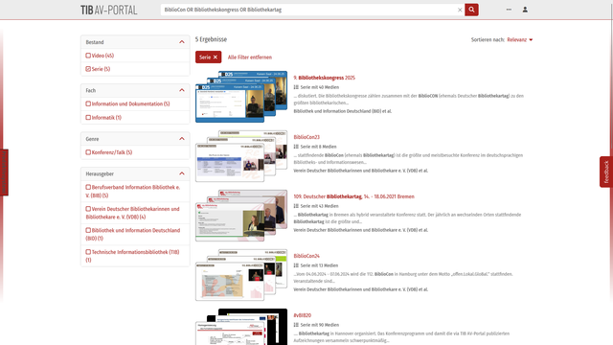This screenshot has height=345, width=613.
Task: Open thumbnail of 9. Bibliothekskongress 2025
Action: (x=241, y=97)
